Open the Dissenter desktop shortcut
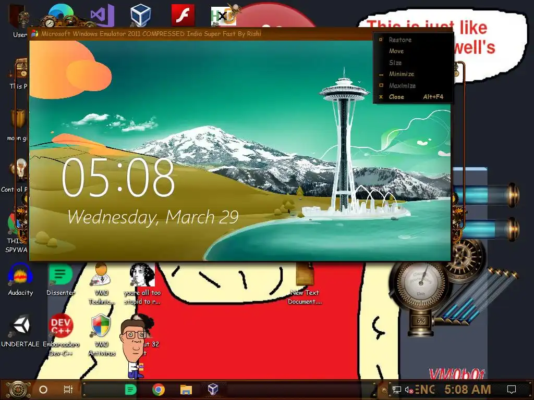The image size is (534, 400). click(x=60, y=280)
